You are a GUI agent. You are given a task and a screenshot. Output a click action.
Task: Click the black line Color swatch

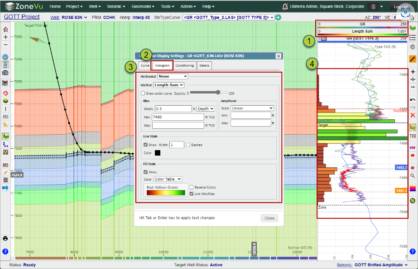click(158, 153)
